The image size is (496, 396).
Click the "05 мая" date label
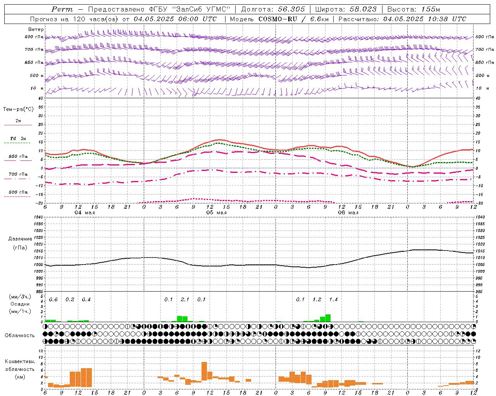[216, 213]
